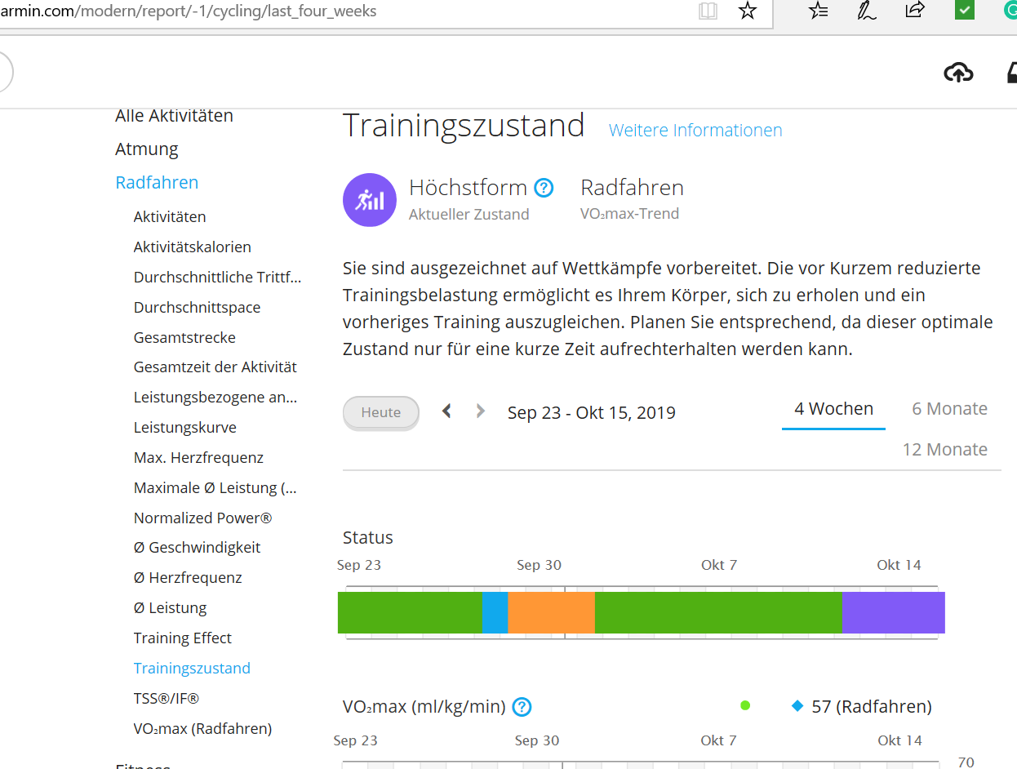Screen dimensions: 1017x769
Task: Open help icon next to Höchstform
Action: click(544, 189)
